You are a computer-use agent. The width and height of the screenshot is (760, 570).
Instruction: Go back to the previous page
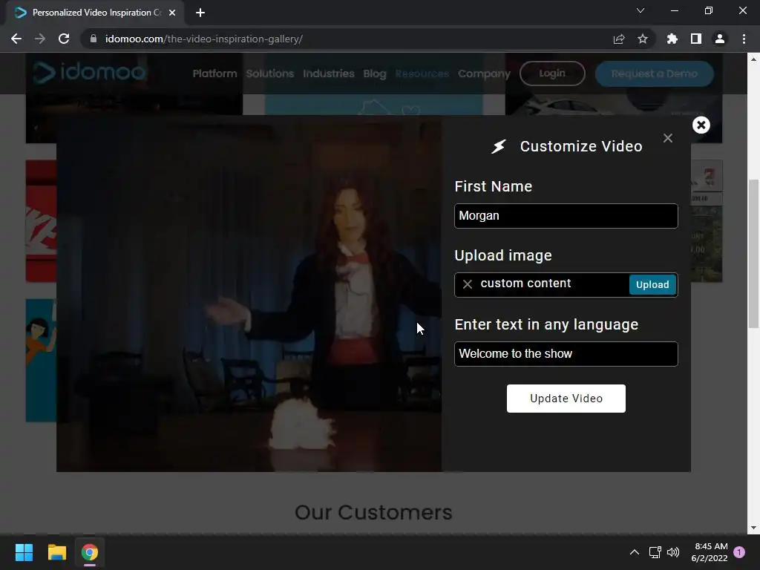coord(16,39)
